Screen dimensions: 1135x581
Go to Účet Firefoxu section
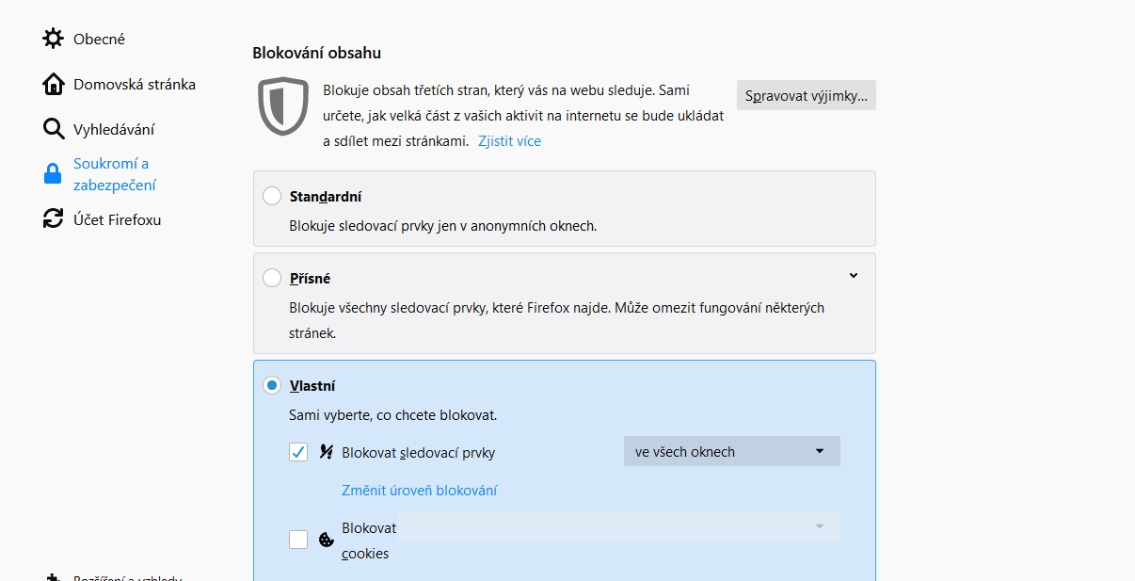click(x=117, y=219)
